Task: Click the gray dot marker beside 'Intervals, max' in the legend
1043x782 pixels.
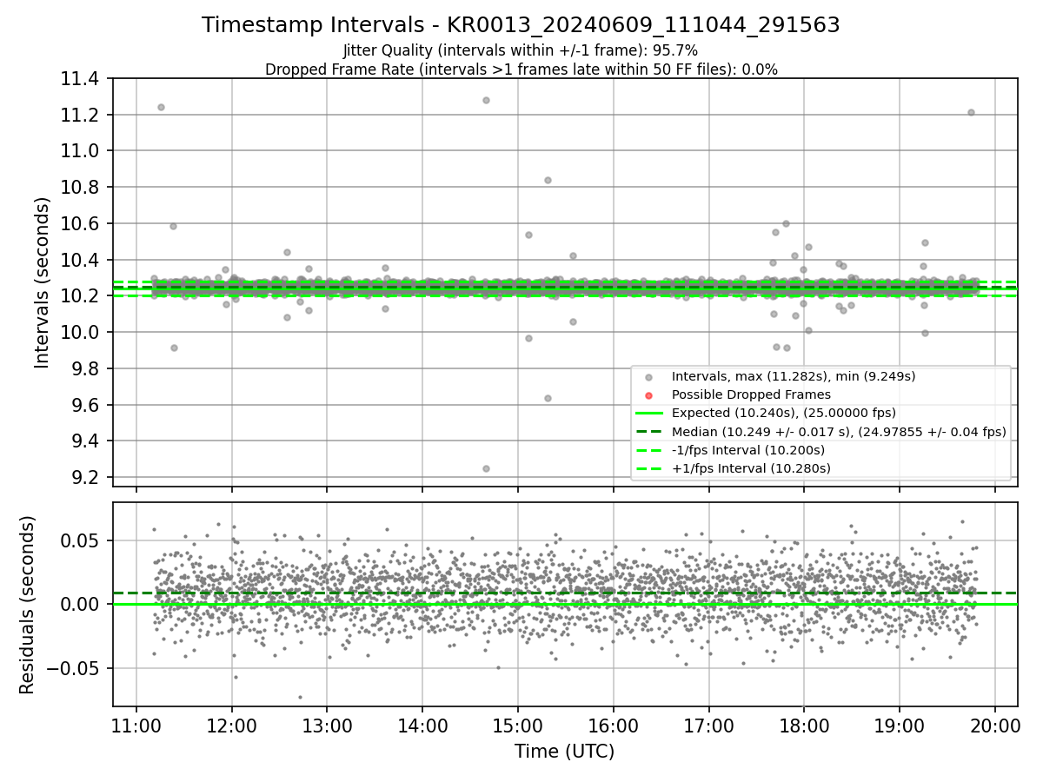Action: 648,377
